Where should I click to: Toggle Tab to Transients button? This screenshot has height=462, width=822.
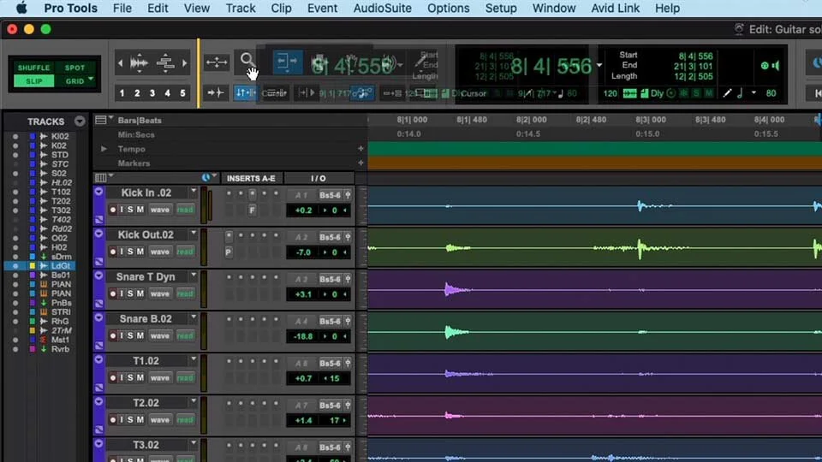pyautogui.click(x=215, y=93)
